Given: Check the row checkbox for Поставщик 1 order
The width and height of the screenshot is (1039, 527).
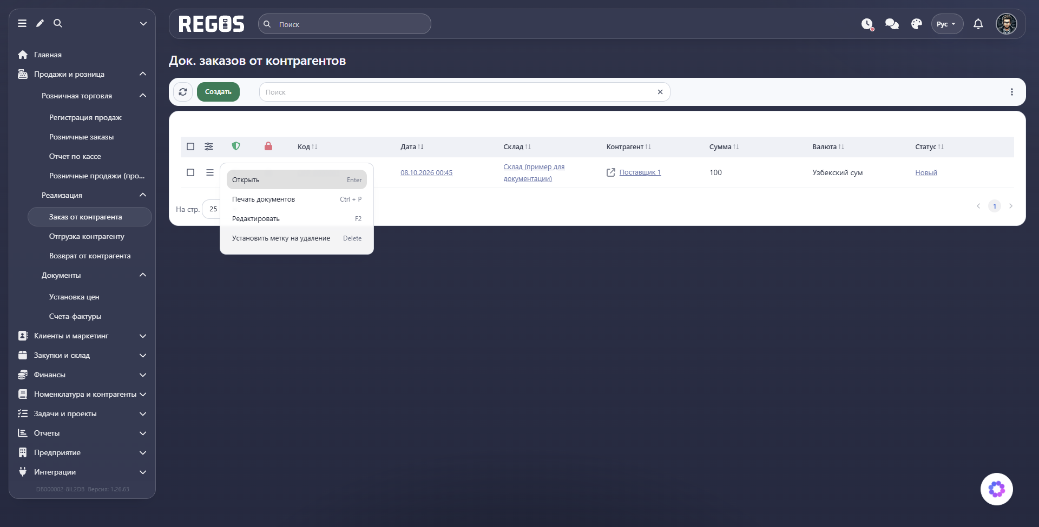Looking at the screenshot, I should point(190,172).
